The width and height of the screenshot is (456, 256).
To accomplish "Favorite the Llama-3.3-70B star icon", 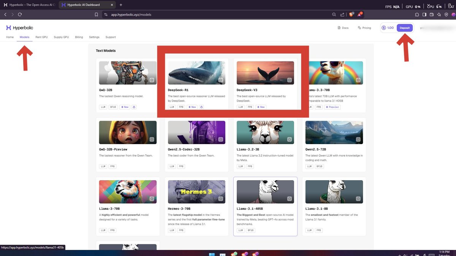I will 358,80.
